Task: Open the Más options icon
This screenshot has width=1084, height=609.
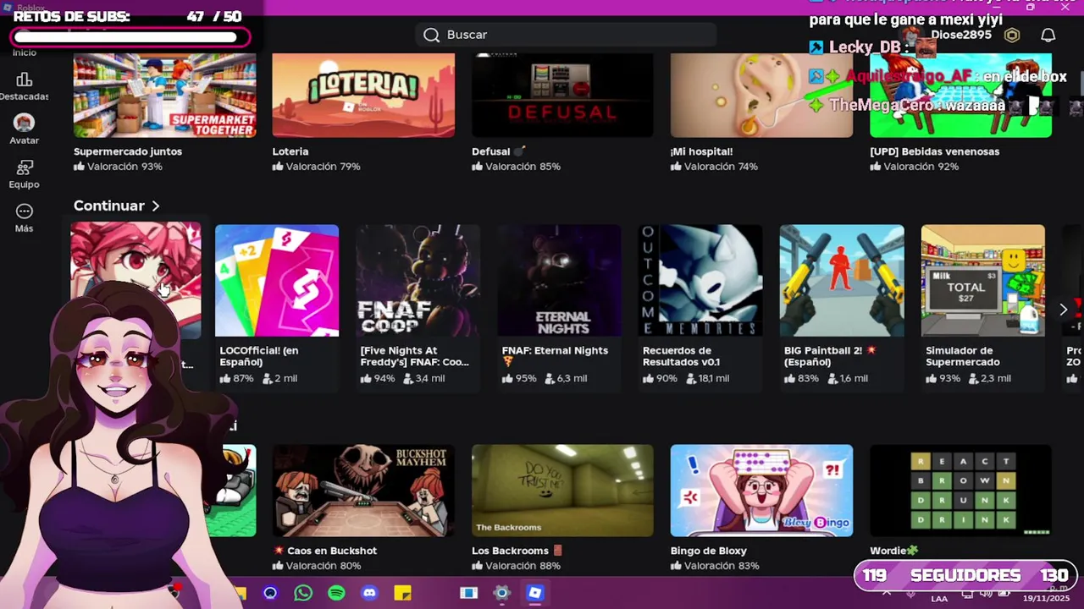Action: pos(24,211)
